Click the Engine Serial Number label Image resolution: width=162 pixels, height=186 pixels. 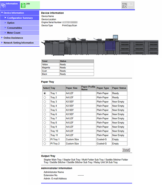(x=51, y=22)
